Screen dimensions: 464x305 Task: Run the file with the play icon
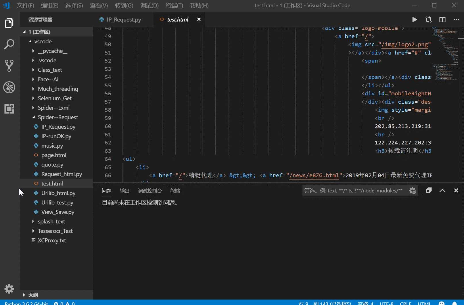(415, 20)
